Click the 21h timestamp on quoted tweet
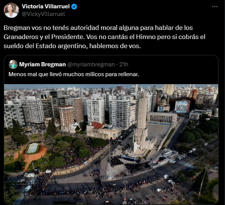Image resolution: width=225 pixels, height=205 pixels. (x=124, y=64)
